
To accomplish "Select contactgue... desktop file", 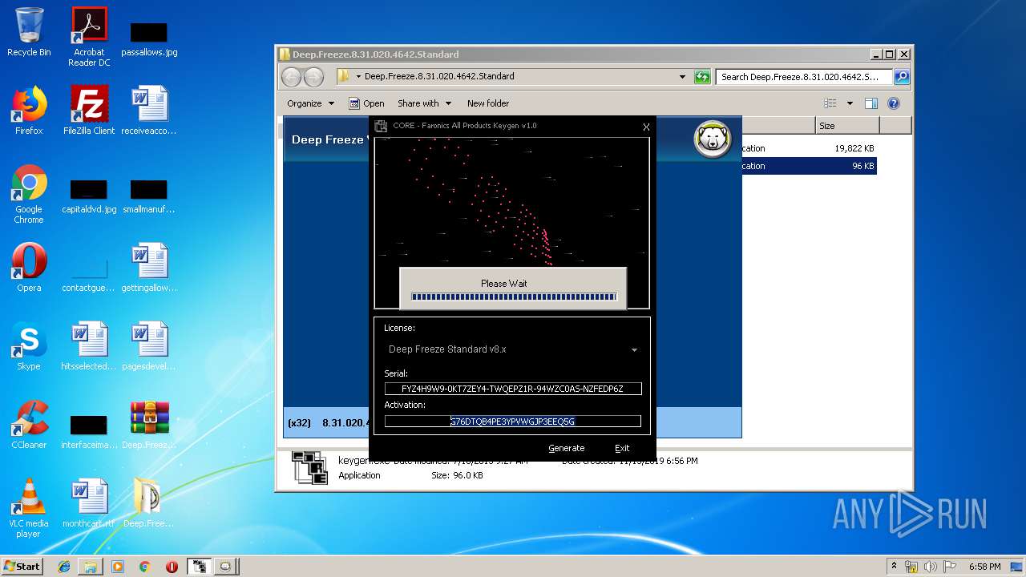I will [x=89, y=273].
